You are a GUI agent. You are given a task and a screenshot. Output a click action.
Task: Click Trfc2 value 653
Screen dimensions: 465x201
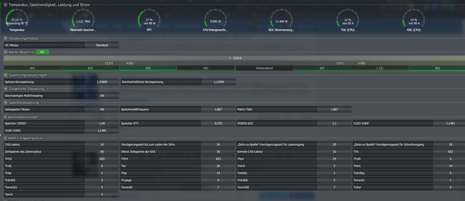click(x=102, y=159)
